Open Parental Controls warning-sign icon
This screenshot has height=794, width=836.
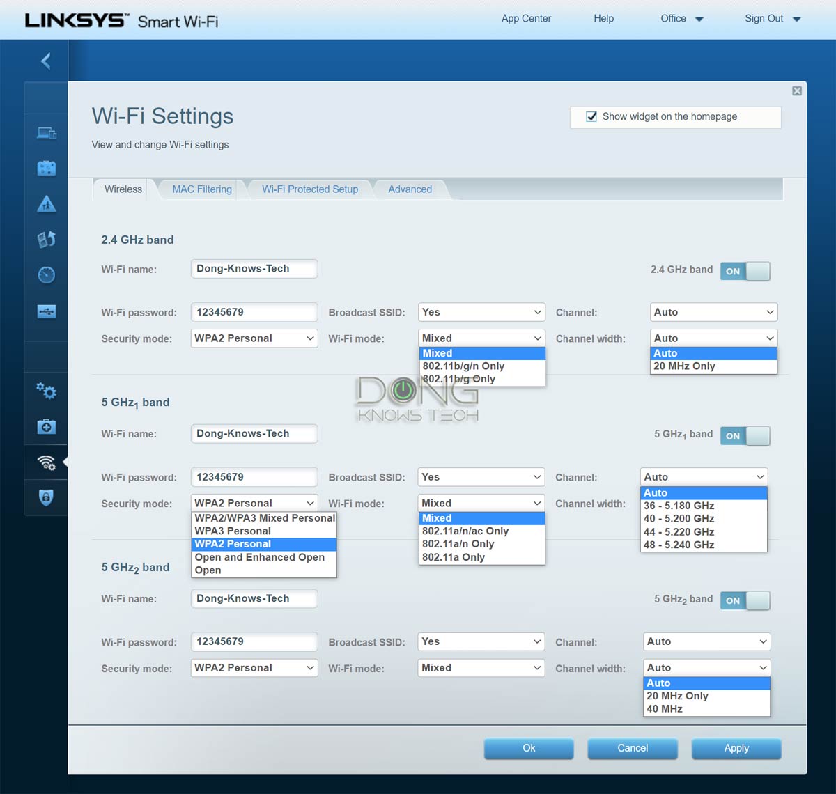(47, 204)
